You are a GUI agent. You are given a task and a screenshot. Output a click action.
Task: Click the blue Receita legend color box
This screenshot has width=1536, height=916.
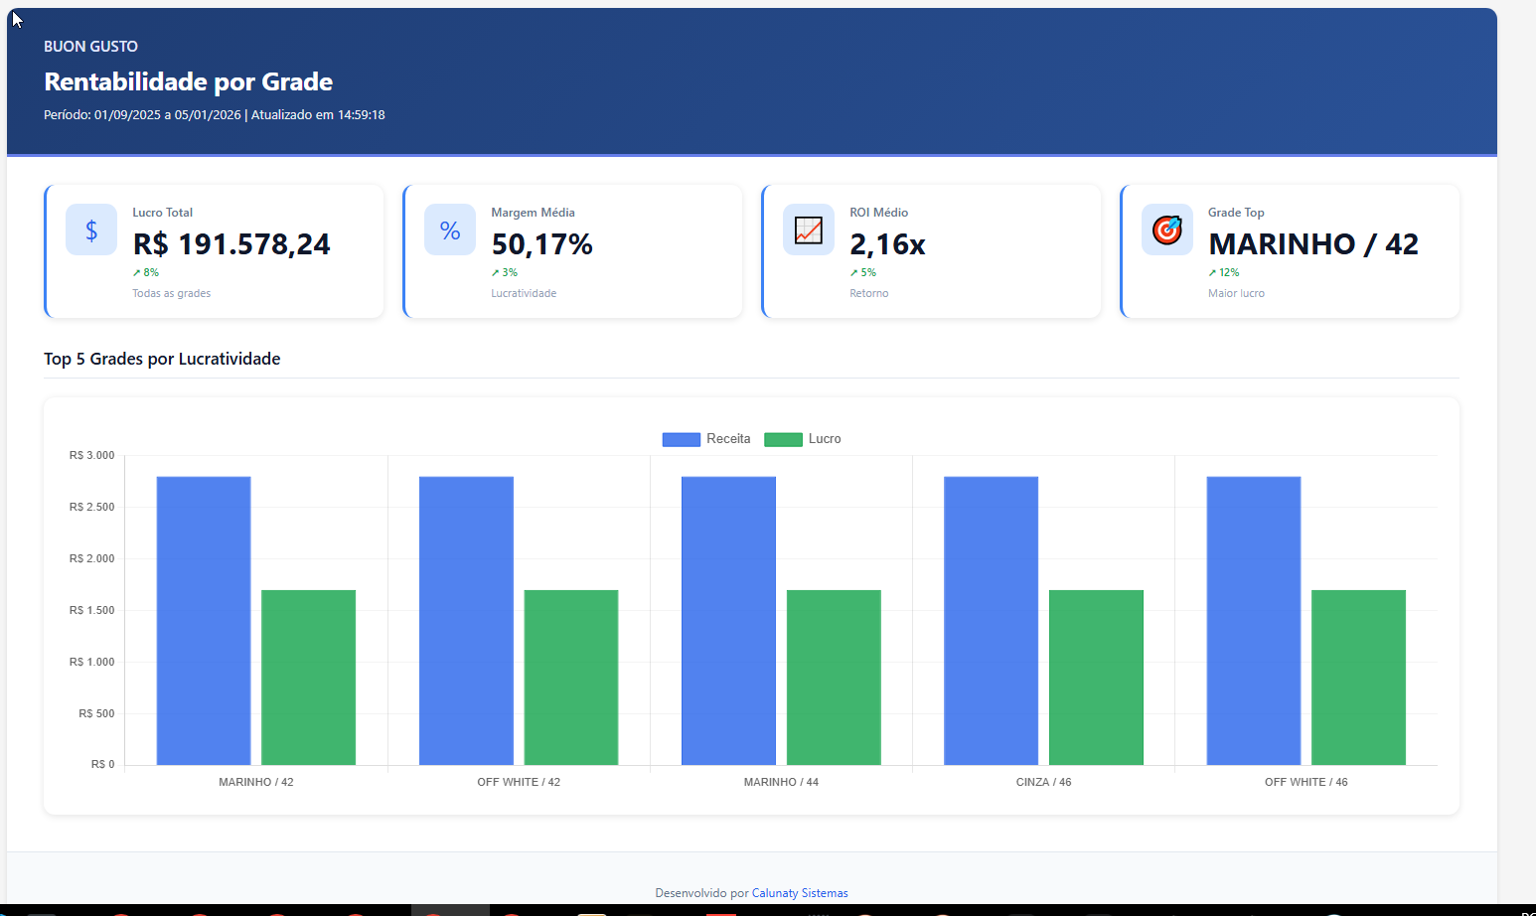[682, 439]
